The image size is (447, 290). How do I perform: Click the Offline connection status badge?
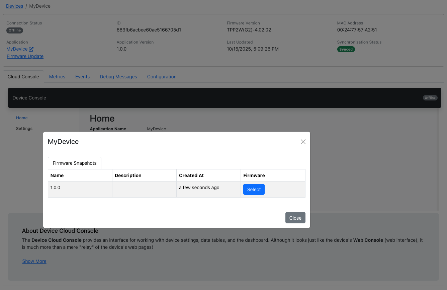tap(15, 30)
